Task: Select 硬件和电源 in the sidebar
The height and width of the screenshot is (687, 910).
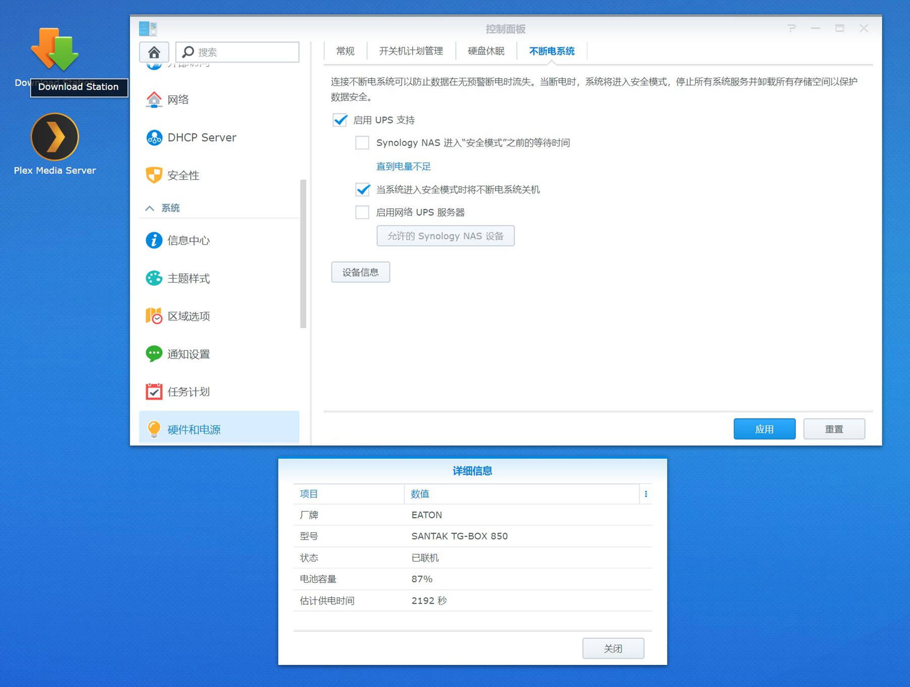Action: pos(194,429)
